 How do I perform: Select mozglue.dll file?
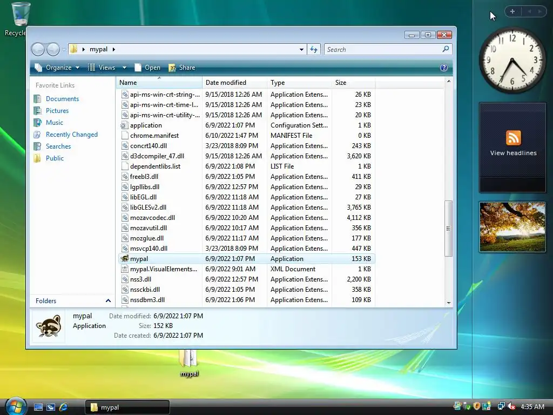[x=147, y=238]
